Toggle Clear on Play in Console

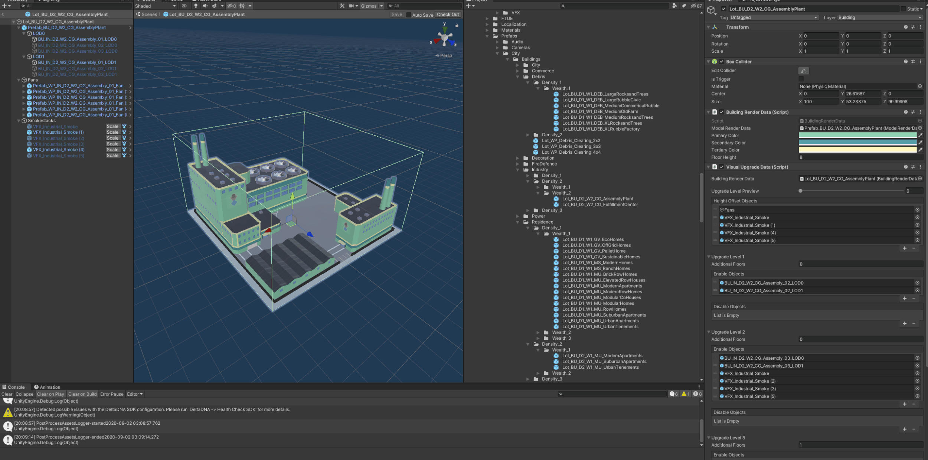(x=50, y=394)
